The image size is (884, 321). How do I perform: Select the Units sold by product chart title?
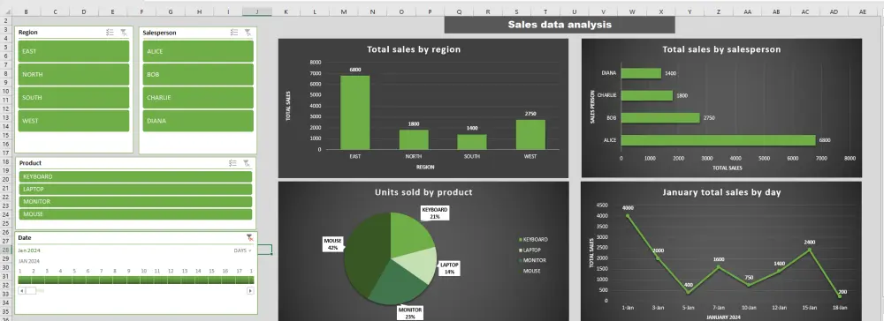click(x=423, y=192)
